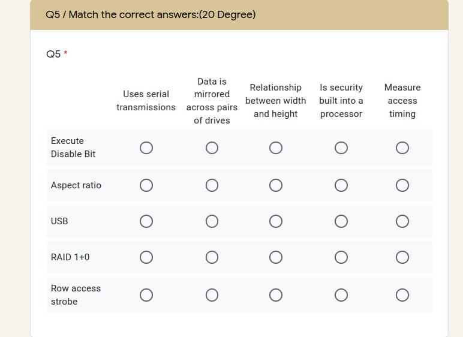The width and height of the screenshot is (463, 337).
Task: Select 'Measure access timing' for RAID 1+0 row
Action: tap(402, 257)
